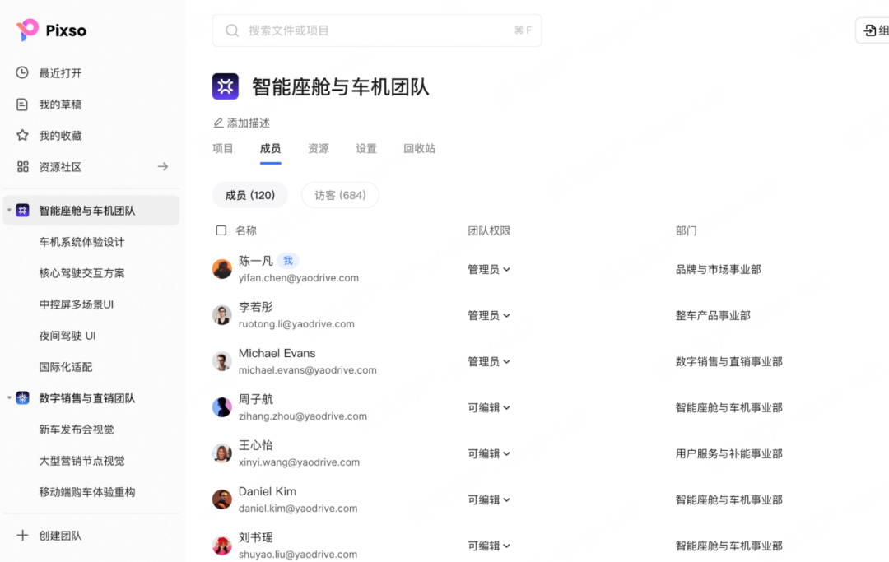Click 创建团队 button
889x562 pixels.
49,536
